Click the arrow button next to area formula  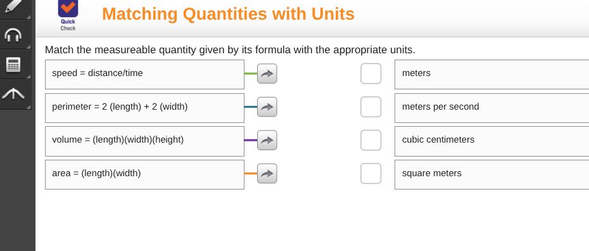tap(267, 174)
